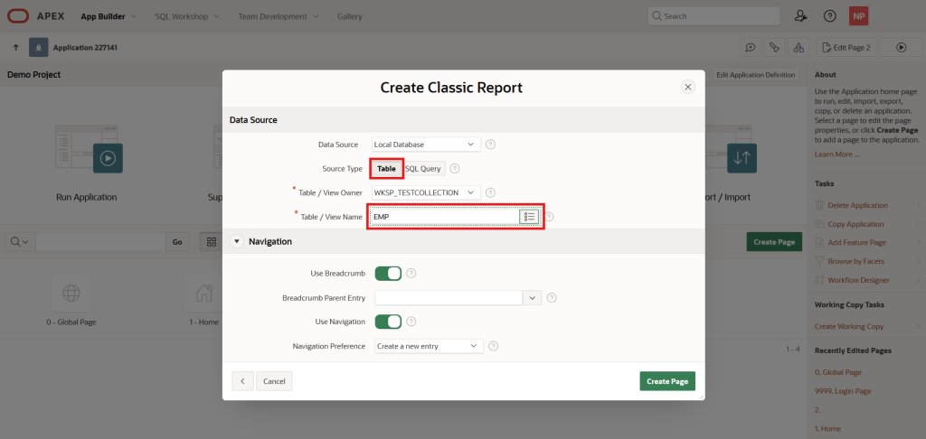
Task: Click Delete Application task
Action: pos(857,205)
